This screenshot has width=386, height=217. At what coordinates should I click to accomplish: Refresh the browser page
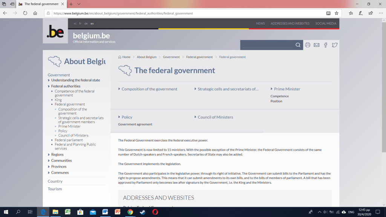(x=25, y=13)
